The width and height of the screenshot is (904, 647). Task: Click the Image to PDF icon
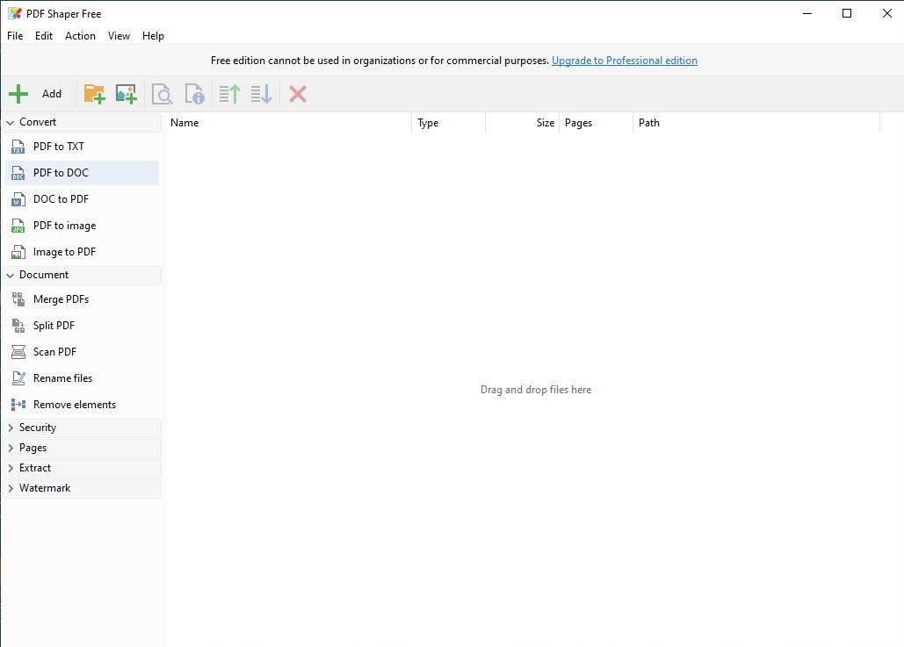point(18,252)
